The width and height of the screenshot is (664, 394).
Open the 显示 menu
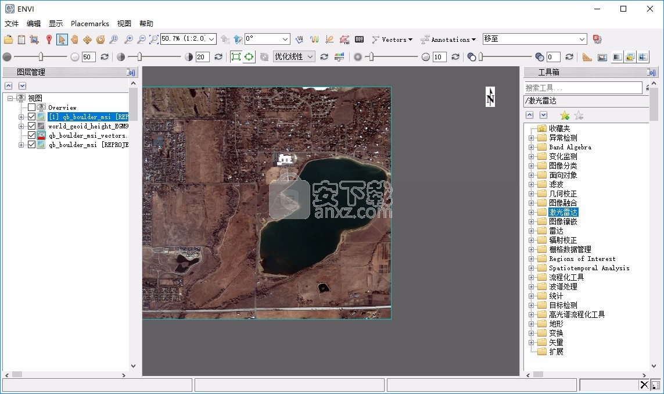pyautogui.click(x=55, y=23)
